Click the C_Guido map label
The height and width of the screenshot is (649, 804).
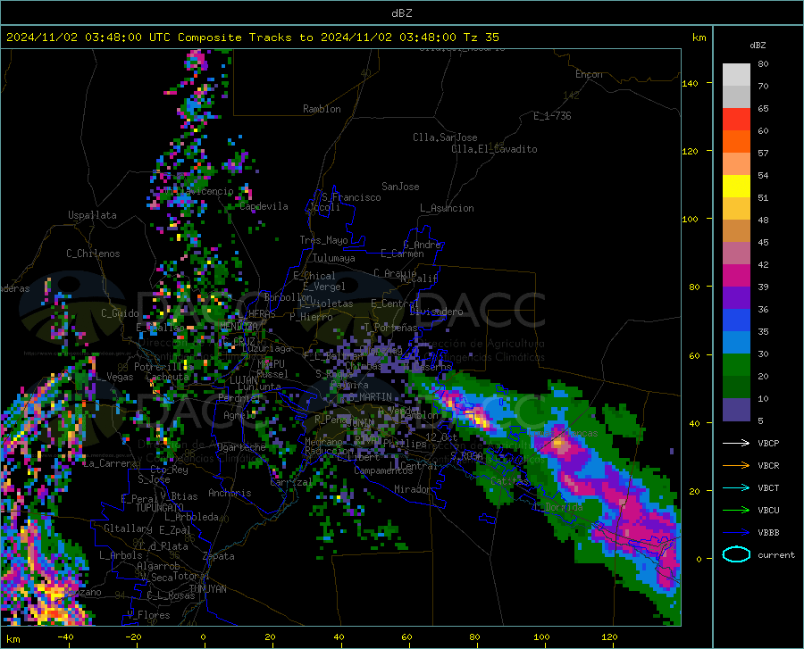click(x=120, y=313)
